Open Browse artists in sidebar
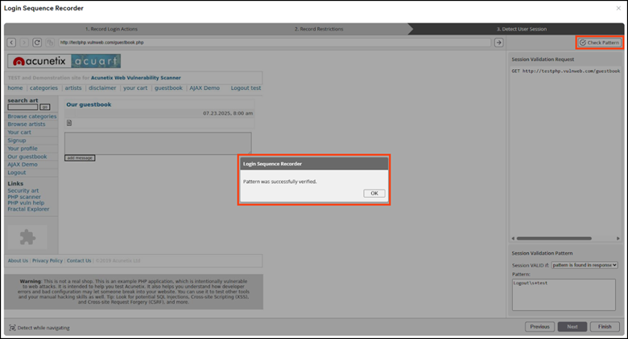The width and height of the screenshot is (628, 339). [x=27, y=125]
